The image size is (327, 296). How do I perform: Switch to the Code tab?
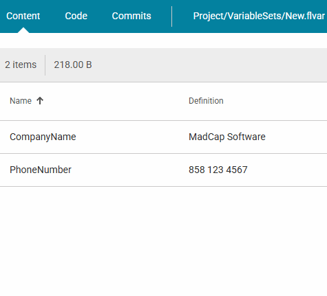coord(76,16)
